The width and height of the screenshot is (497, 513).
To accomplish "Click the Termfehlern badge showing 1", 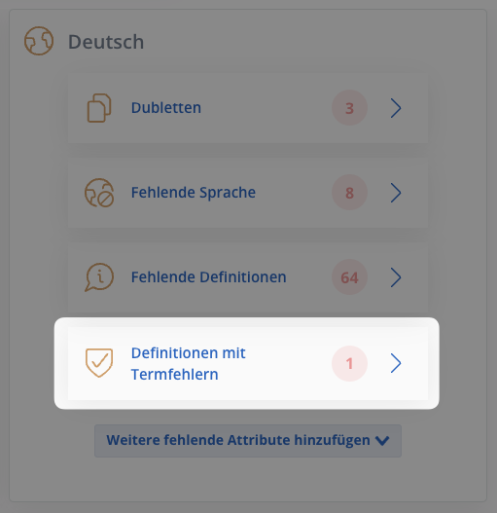I will [349, 363].
